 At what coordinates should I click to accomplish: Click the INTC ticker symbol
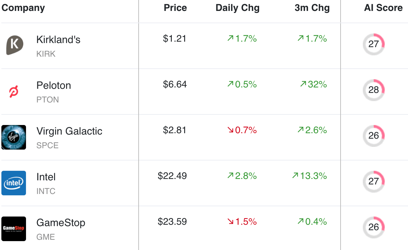(x=46, y=191)
